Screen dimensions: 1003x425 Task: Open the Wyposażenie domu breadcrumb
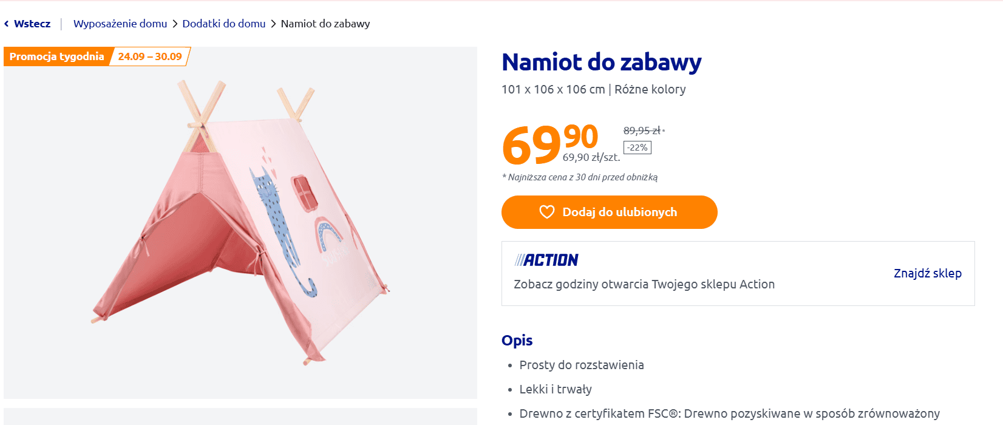120,24
